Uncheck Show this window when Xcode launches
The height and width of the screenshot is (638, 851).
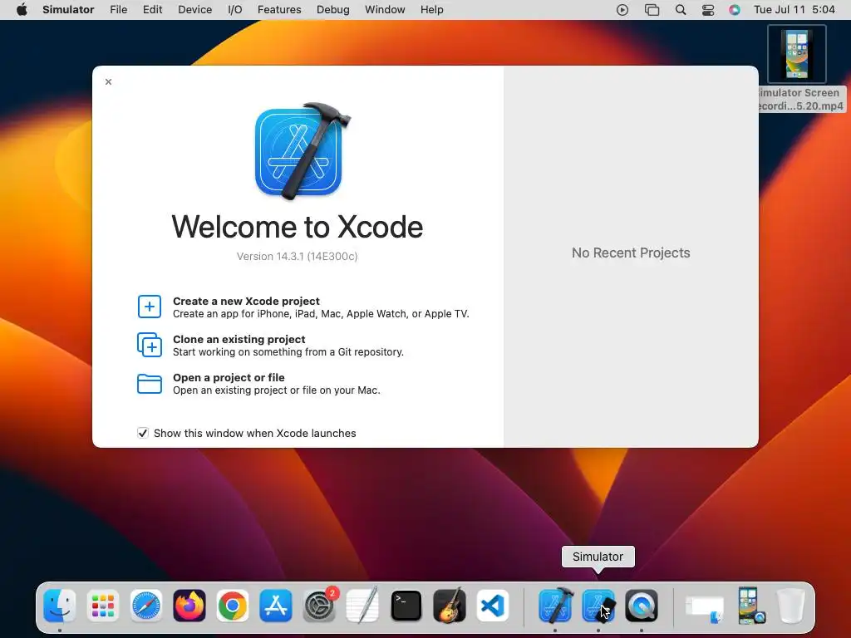coord(143,433)
